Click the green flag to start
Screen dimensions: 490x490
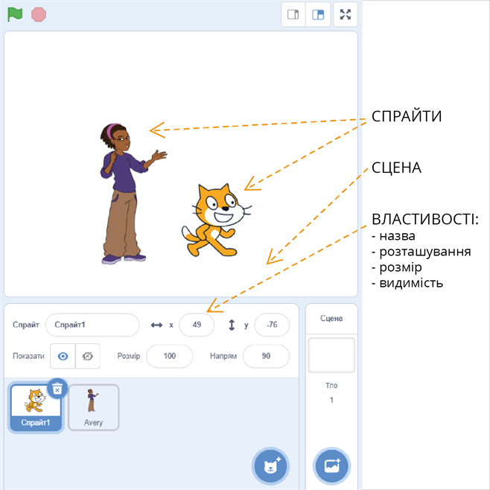tap(15, 14)
